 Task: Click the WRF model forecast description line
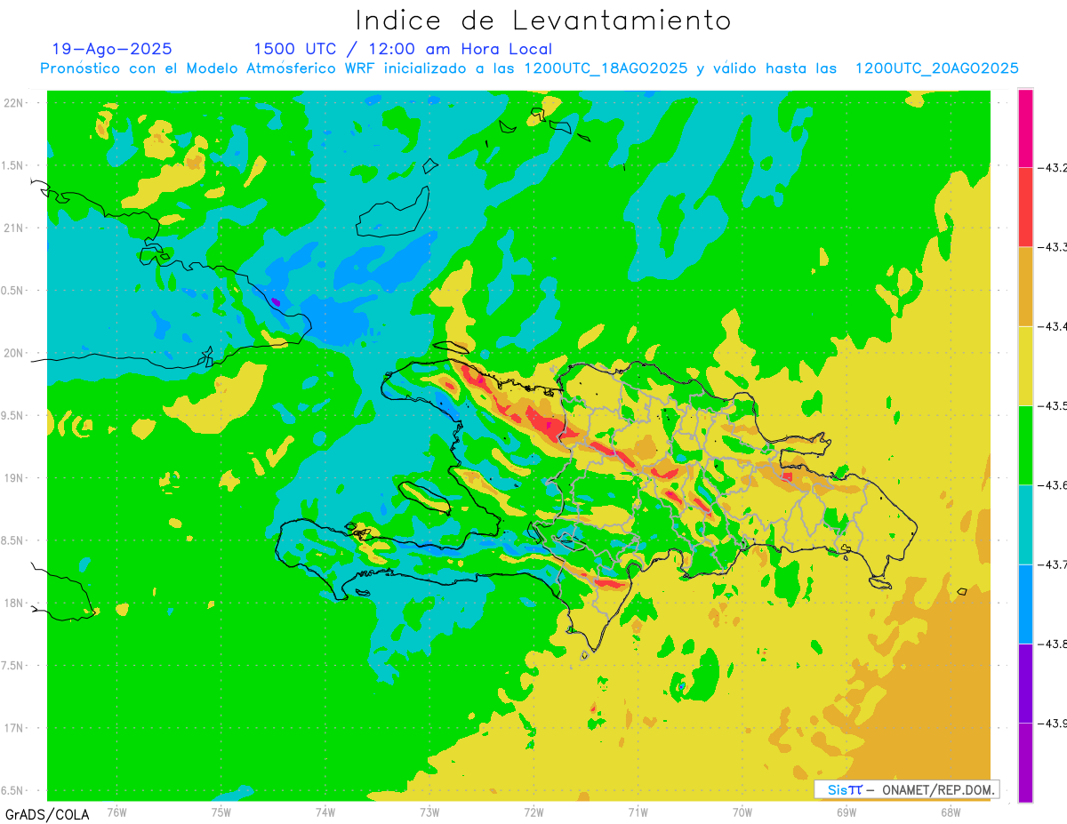tap(530, 68)
